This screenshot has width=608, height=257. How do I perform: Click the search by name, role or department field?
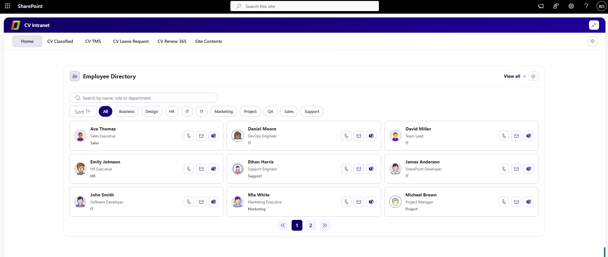tap(143, 98)
